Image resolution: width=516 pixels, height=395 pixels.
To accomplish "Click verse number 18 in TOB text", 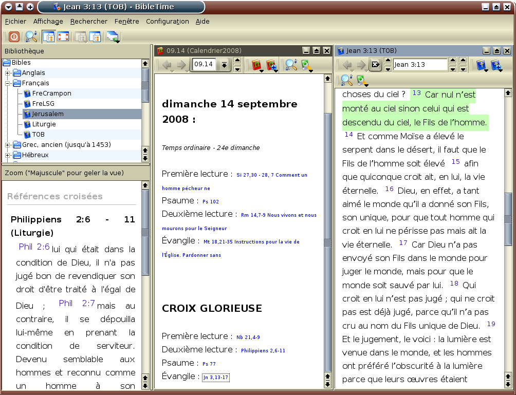I will point(454,283).
